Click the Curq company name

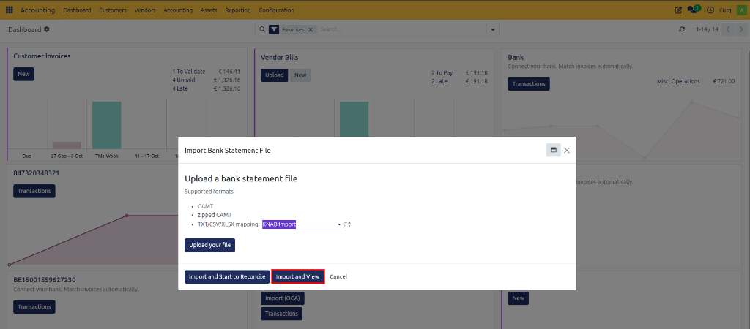coord(725,10)
